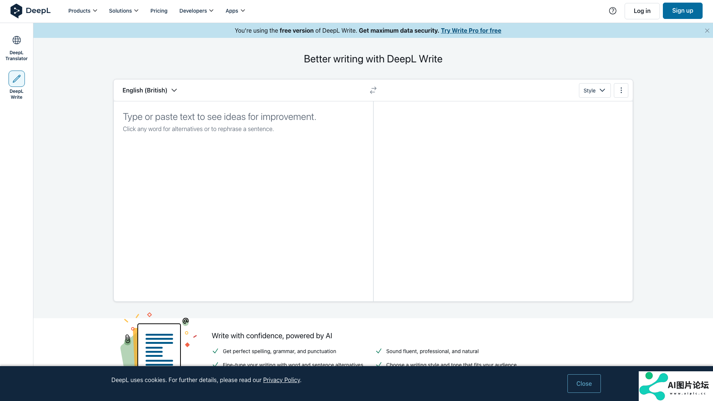Select DeepL Write pencil icon
The height and width of the screenshot is (401, 713).
[17, 79]
